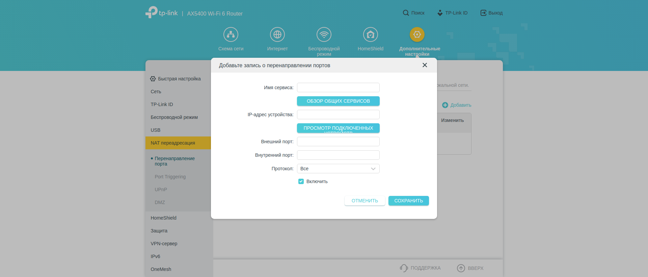Click the ОТМЕНИТЬ button
Viewport: 648px width, 277px height.
click(x=364, y=201)
